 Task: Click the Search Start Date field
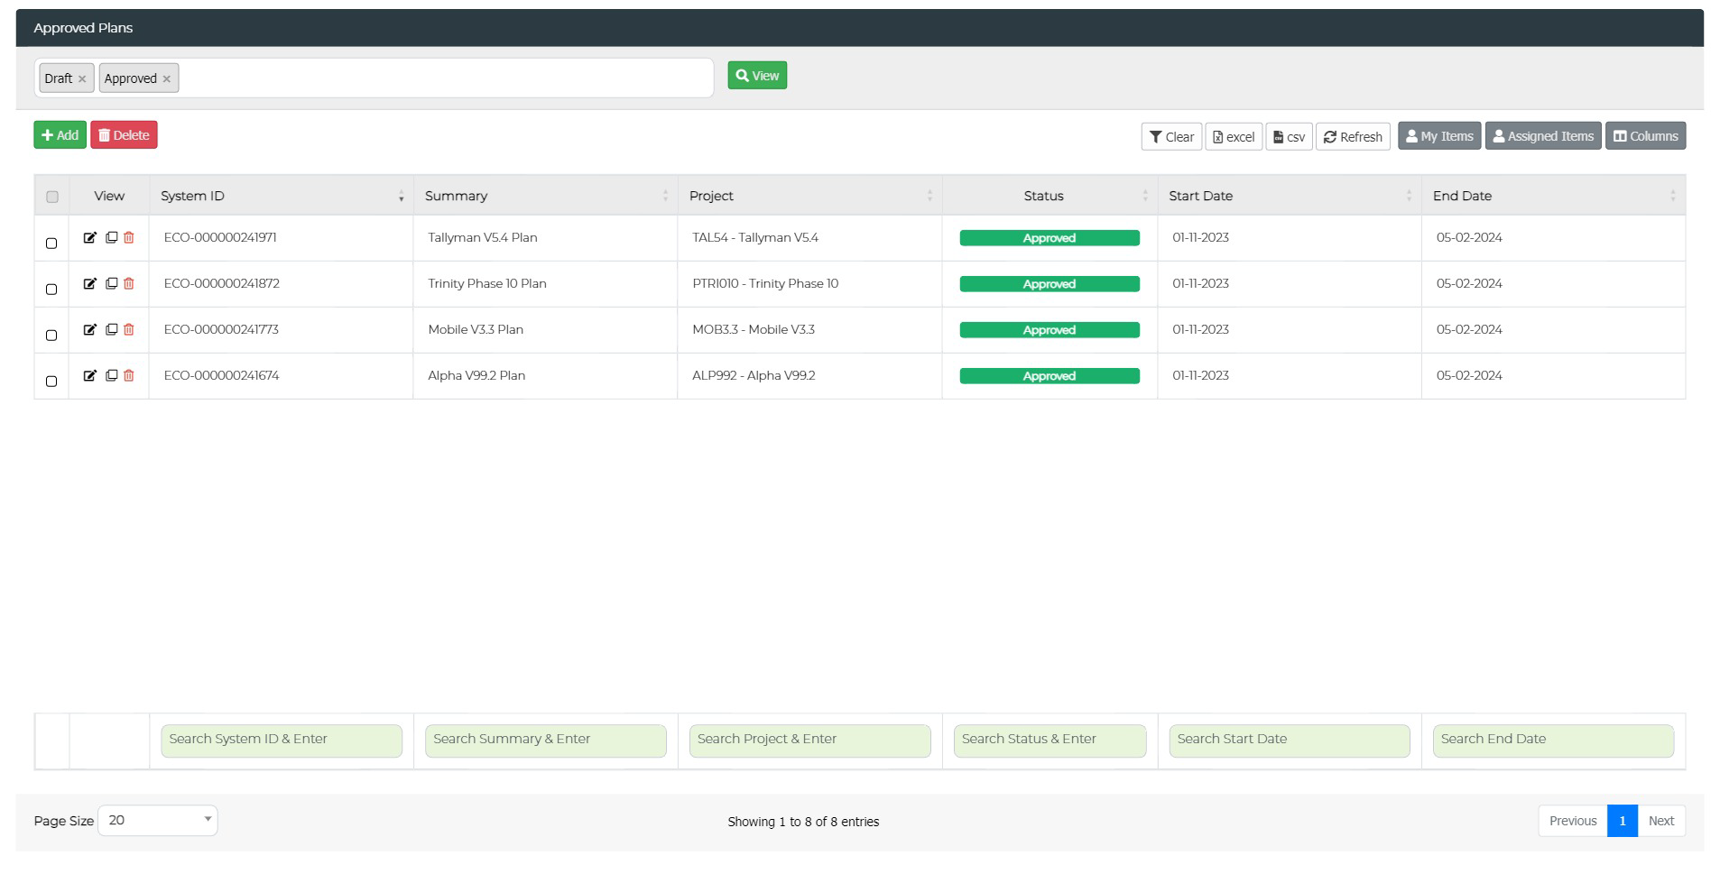click(x=1290, y=741)
